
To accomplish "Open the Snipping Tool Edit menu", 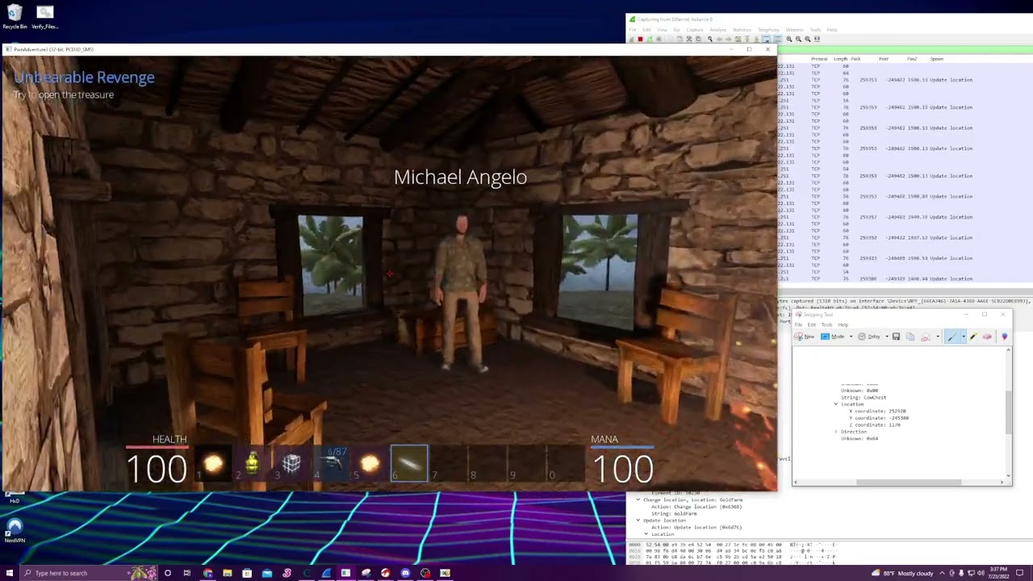I will point(812,324).
